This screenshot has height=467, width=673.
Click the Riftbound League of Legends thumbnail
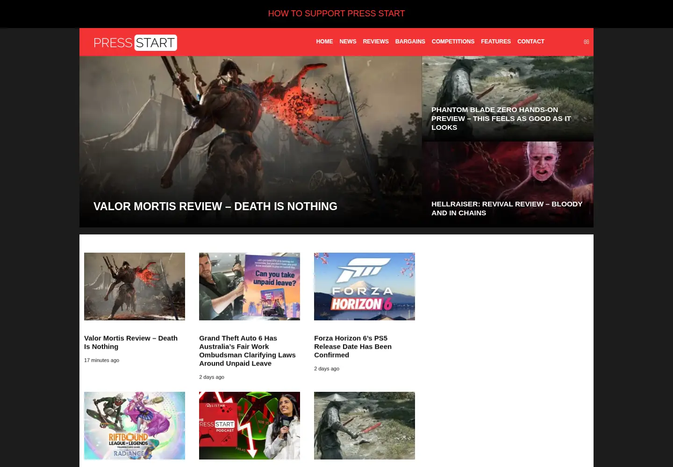tap(135, 425)
